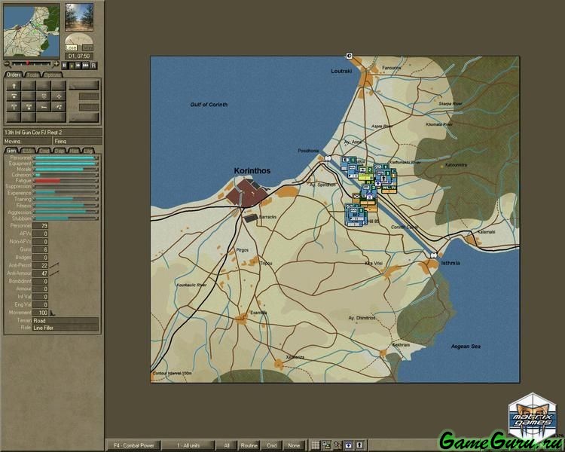Screen dimensions: 565x452
Task: Click the R button beside speed controls
Action: point(93,66)
